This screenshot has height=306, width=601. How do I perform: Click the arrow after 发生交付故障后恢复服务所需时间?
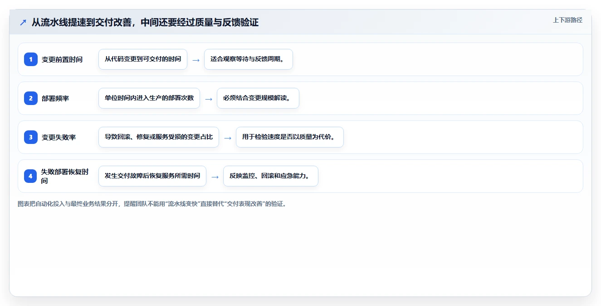pos(215,177)
